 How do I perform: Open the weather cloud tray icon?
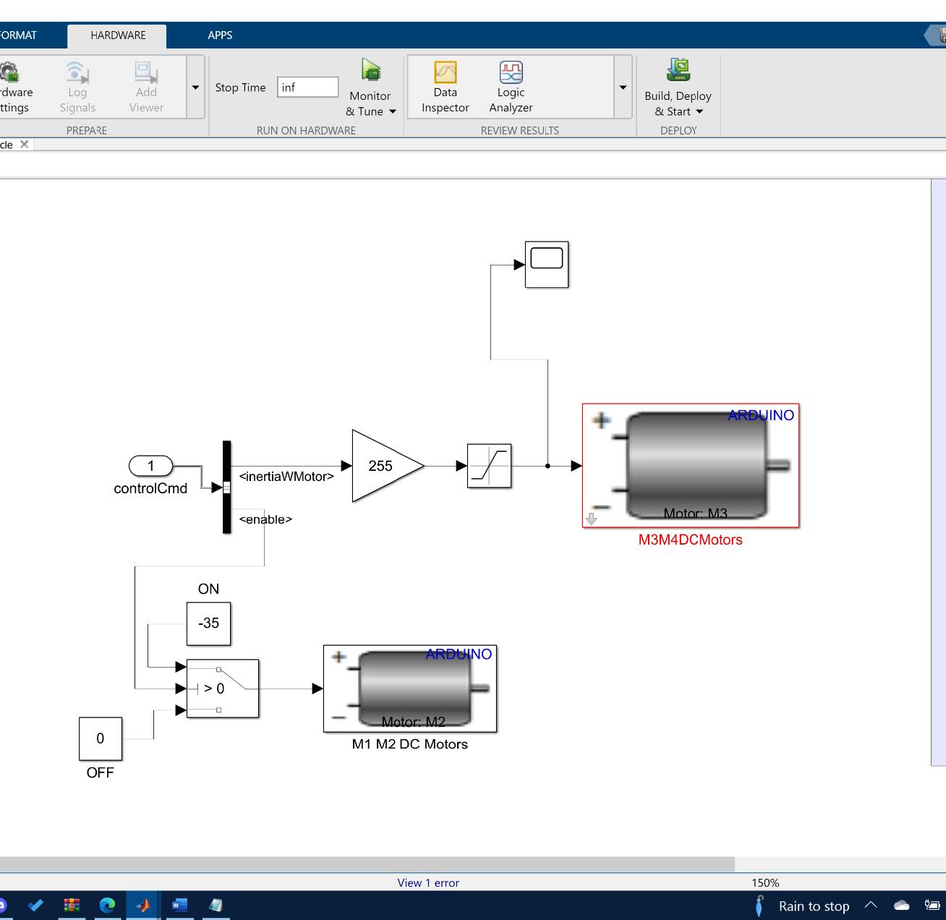[x=901, y=906]
